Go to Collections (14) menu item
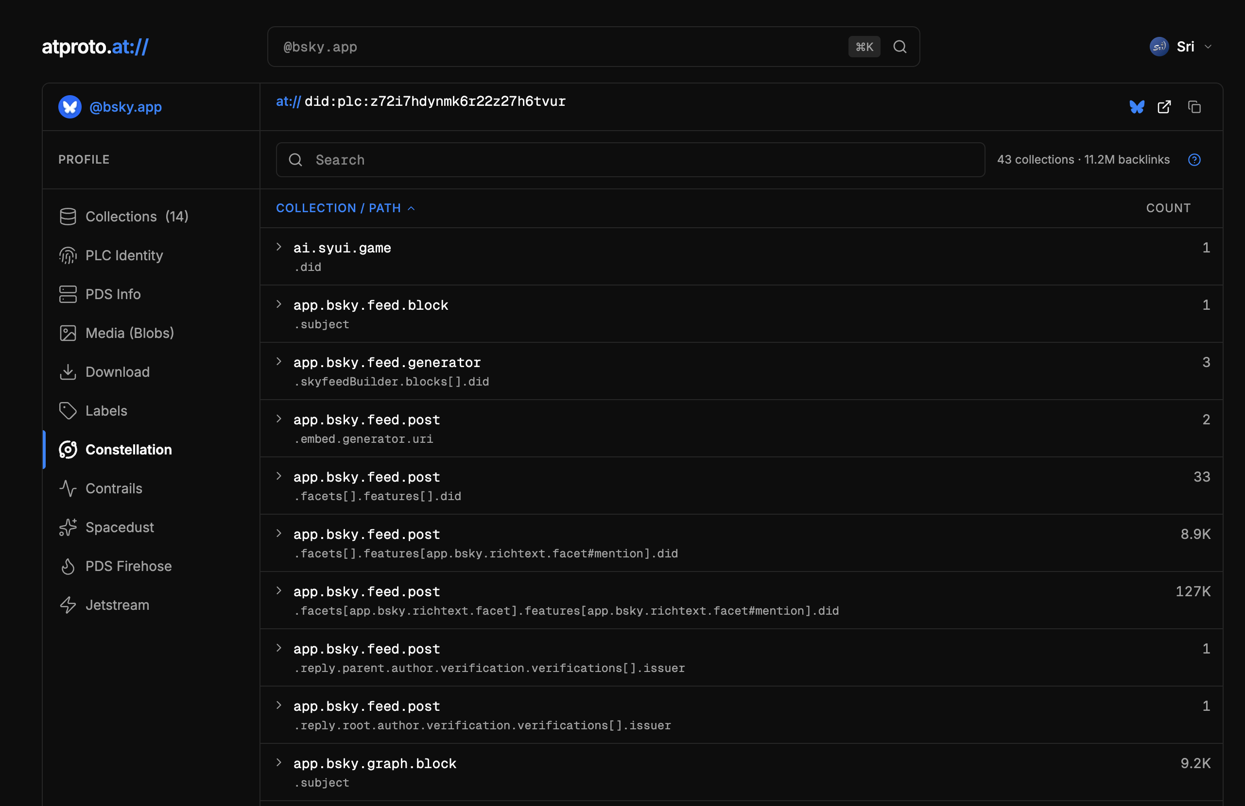Screen dimensions: 1245x806 click(137, 217)
